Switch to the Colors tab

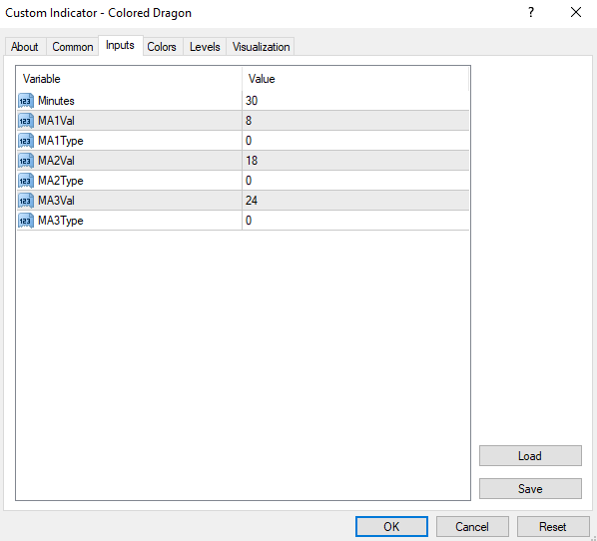(x=162, y=47)
